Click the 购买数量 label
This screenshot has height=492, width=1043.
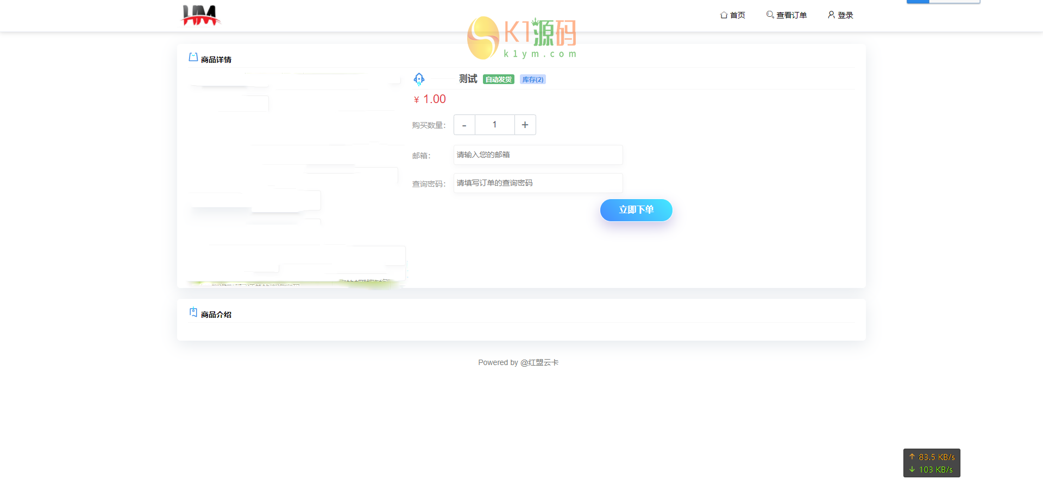coord(429,125)
